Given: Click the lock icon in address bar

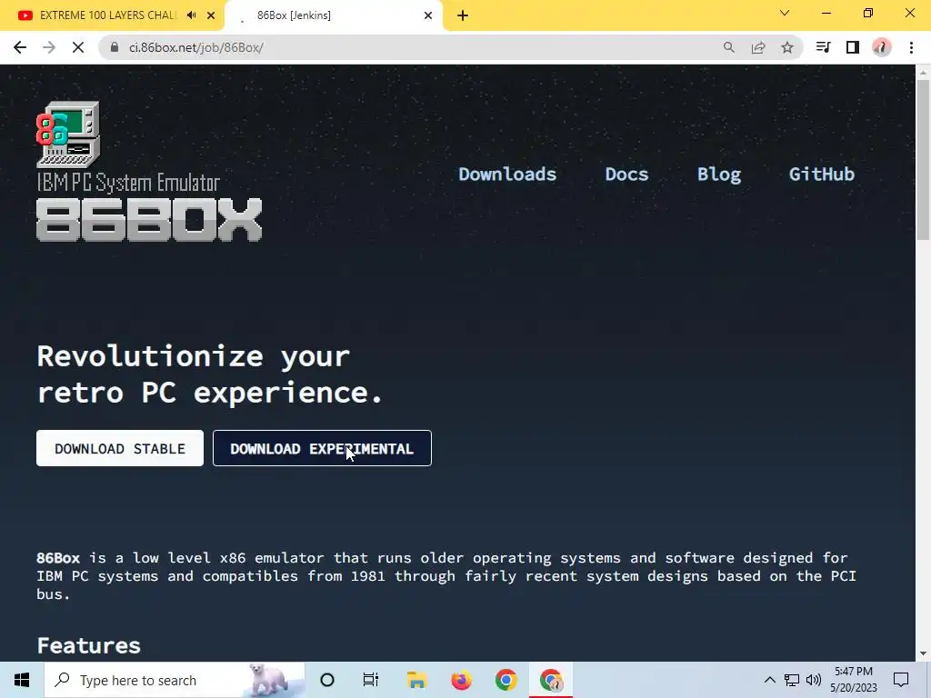Looking at the screenshot, I should click(114, 47).
